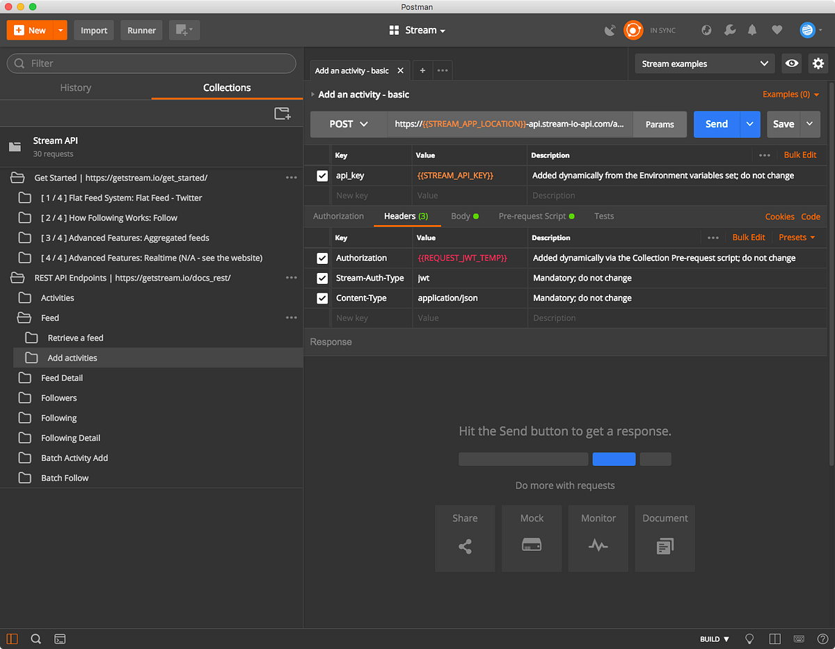Click the new collection folder icon

point(282,114)
